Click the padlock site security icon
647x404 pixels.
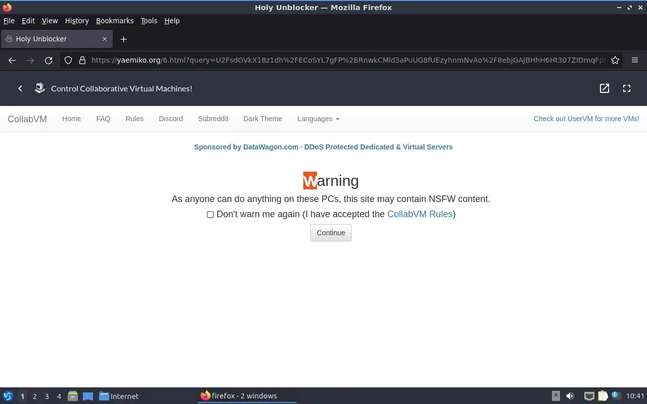coord(82,60)
